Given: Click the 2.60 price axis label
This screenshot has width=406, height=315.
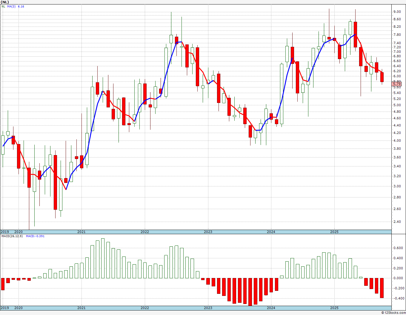Looking at the screenshot, I should click(x=397, y=209).
